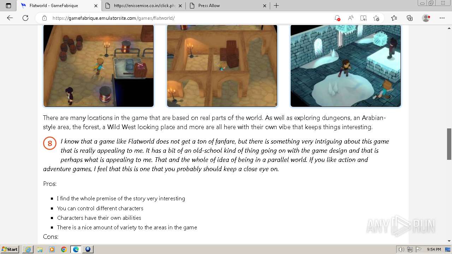Click 'You can control different characters' item
Viewport: 452px width, 254px height.
[x=100, y=208]
